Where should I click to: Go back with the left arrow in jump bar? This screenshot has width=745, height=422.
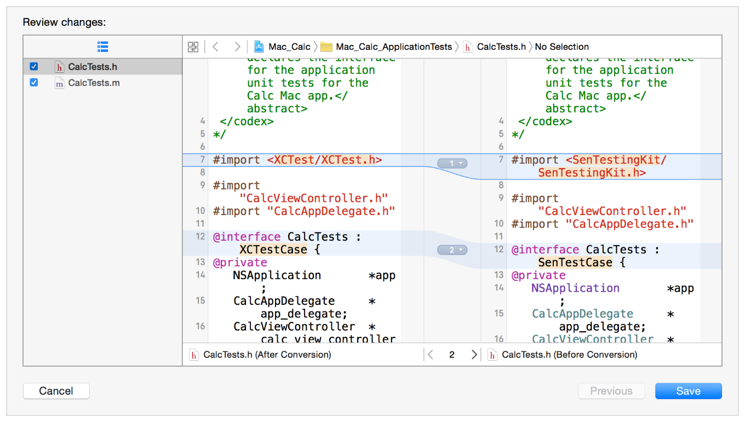click(x=215, y=47)
